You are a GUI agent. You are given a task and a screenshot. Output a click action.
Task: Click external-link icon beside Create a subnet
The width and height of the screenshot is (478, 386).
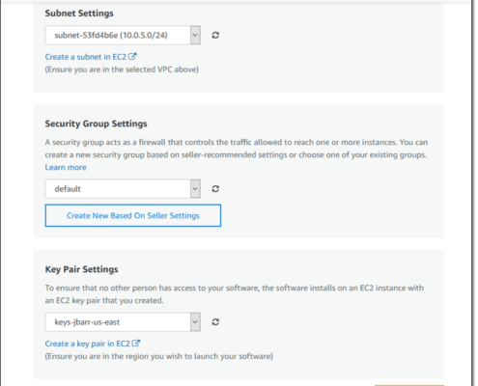[x=132, y=56]
